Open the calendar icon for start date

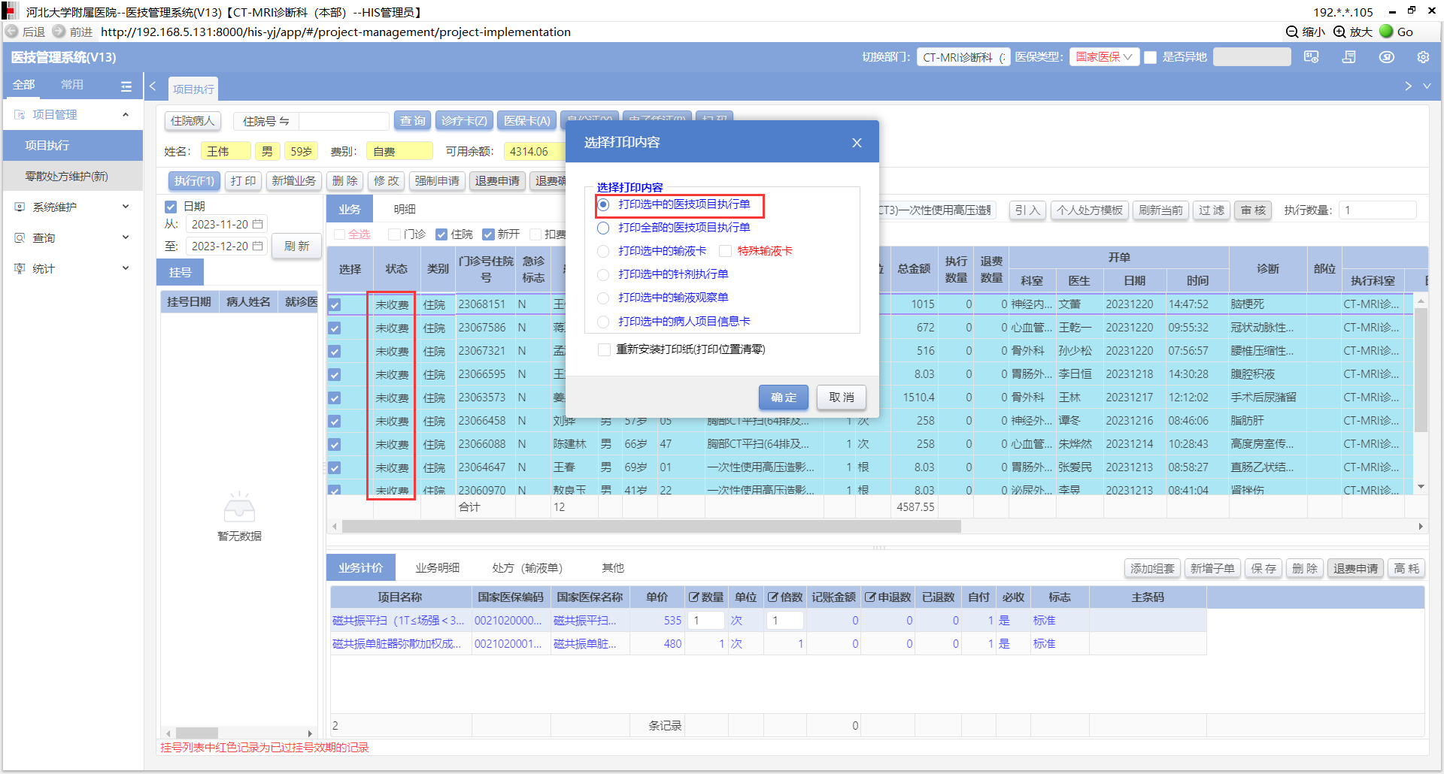tap(258, 225)
